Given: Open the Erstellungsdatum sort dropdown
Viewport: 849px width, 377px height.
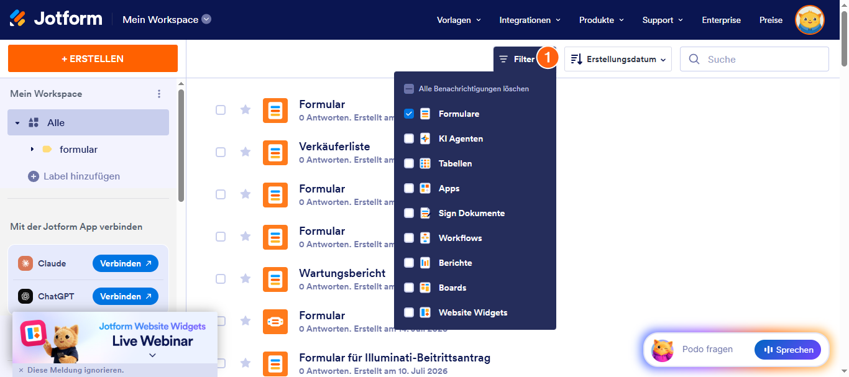Looking at the screenshot, I should pyautogui.click(x=618, y=59).
